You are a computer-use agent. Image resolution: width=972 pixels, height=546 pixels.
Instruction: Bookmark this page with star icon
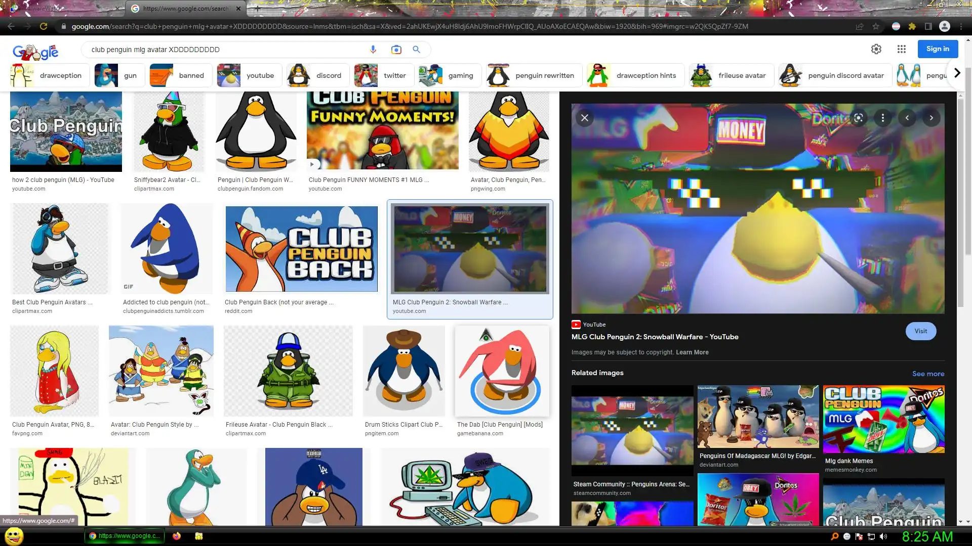point(876,26)
